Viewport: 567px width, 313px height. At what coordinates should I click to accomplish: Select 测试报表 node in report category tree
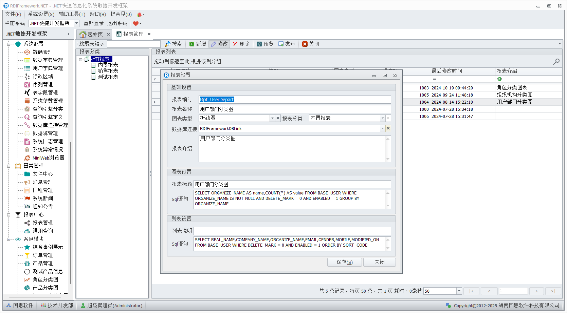point(108,77)
